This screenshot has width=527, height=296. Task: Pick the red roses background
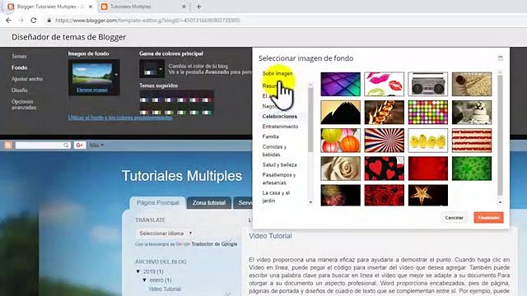pos(385,195)
